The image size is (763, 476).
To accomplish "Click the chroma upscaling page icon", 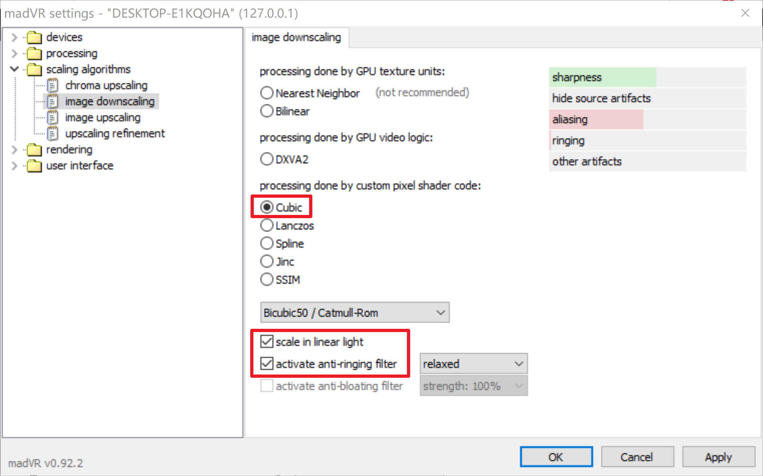I will tap(53, 85).
